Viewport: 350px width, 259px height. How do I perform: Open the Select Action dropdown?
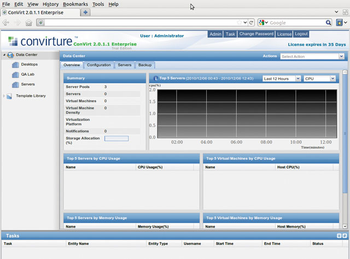341,56
